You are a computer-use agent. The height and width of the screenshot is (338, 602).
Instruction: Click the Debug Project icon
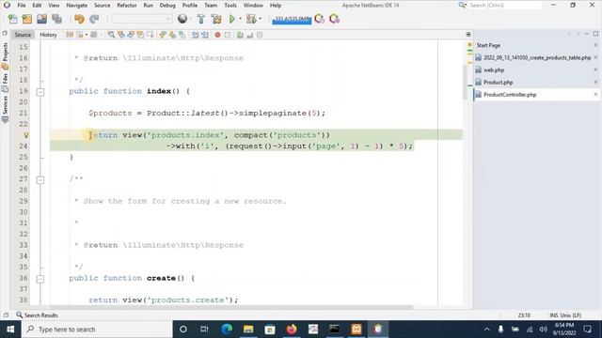(251, 19)
